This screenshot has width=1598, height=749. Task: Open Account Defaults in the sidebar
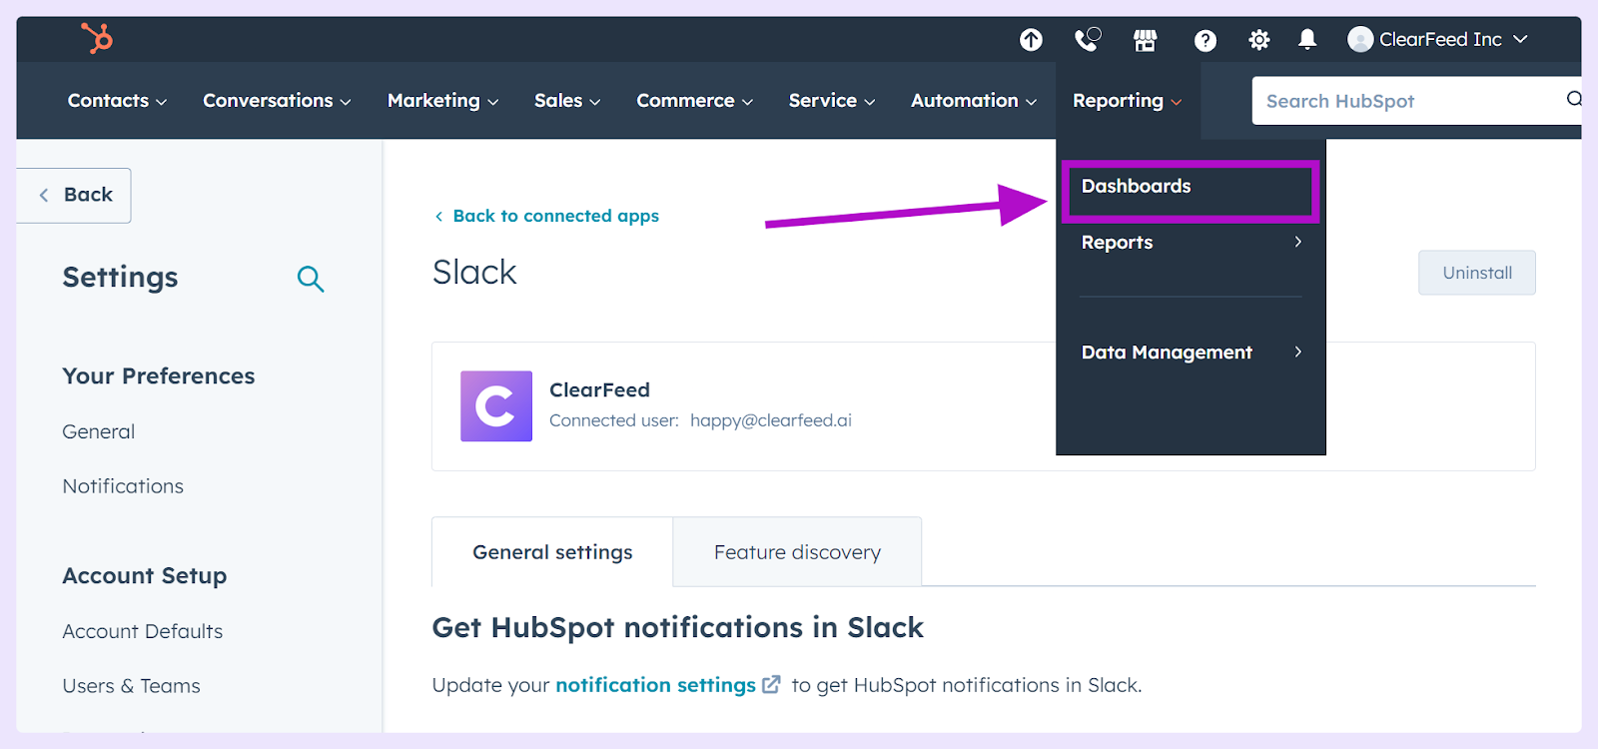[143, 631]
